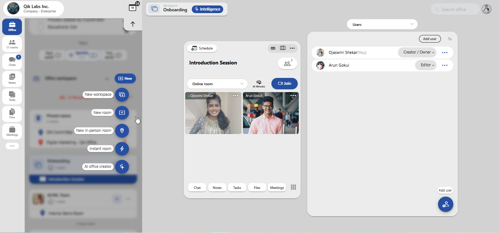
Task: Open the Users dropdown selector
Action: point(382,24)
